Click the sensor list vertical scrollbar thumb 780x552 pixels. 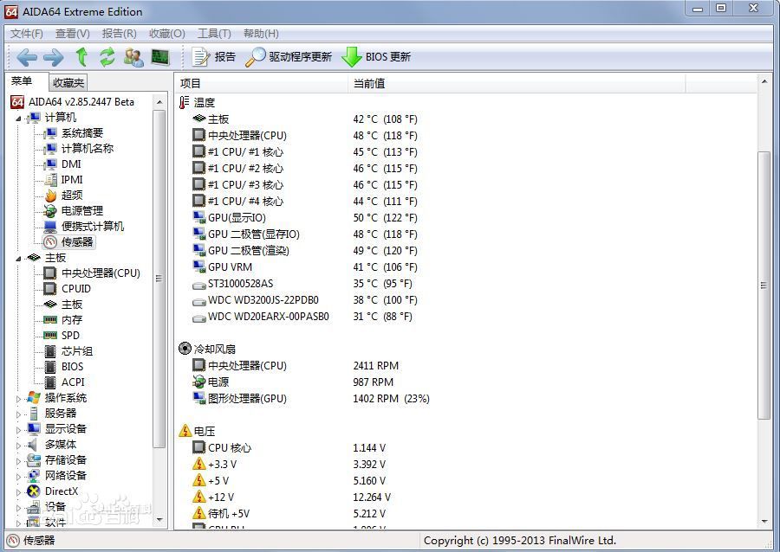point(764,285)
